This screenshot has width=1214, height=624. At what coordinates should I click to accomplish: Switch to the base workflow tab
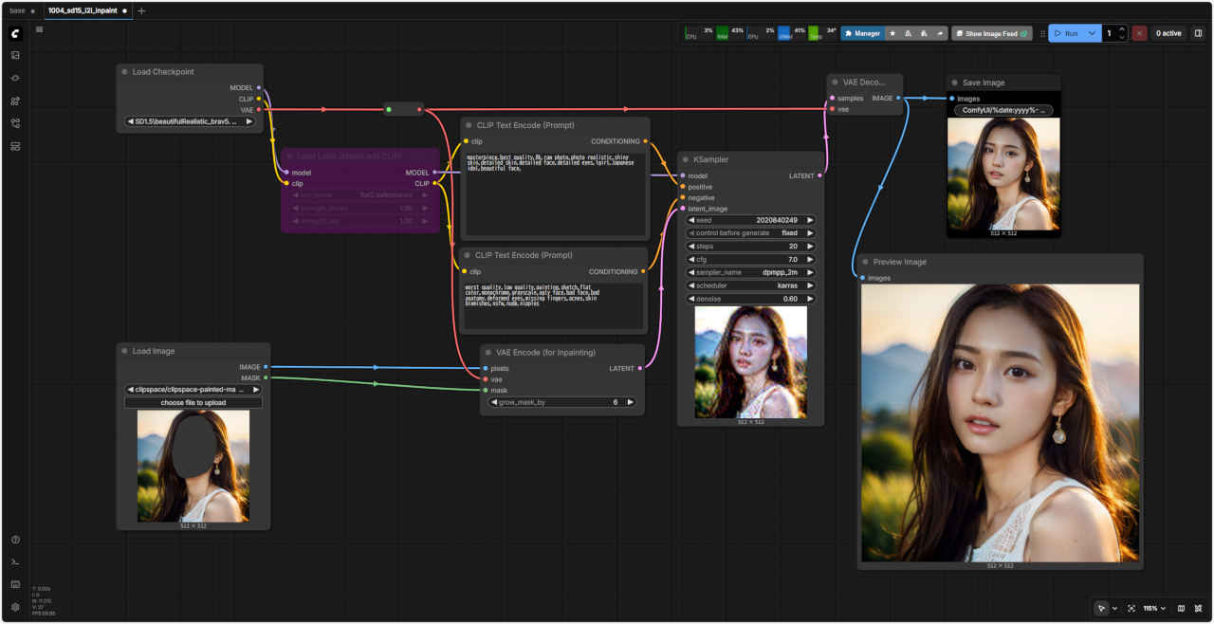pos(18,10)
